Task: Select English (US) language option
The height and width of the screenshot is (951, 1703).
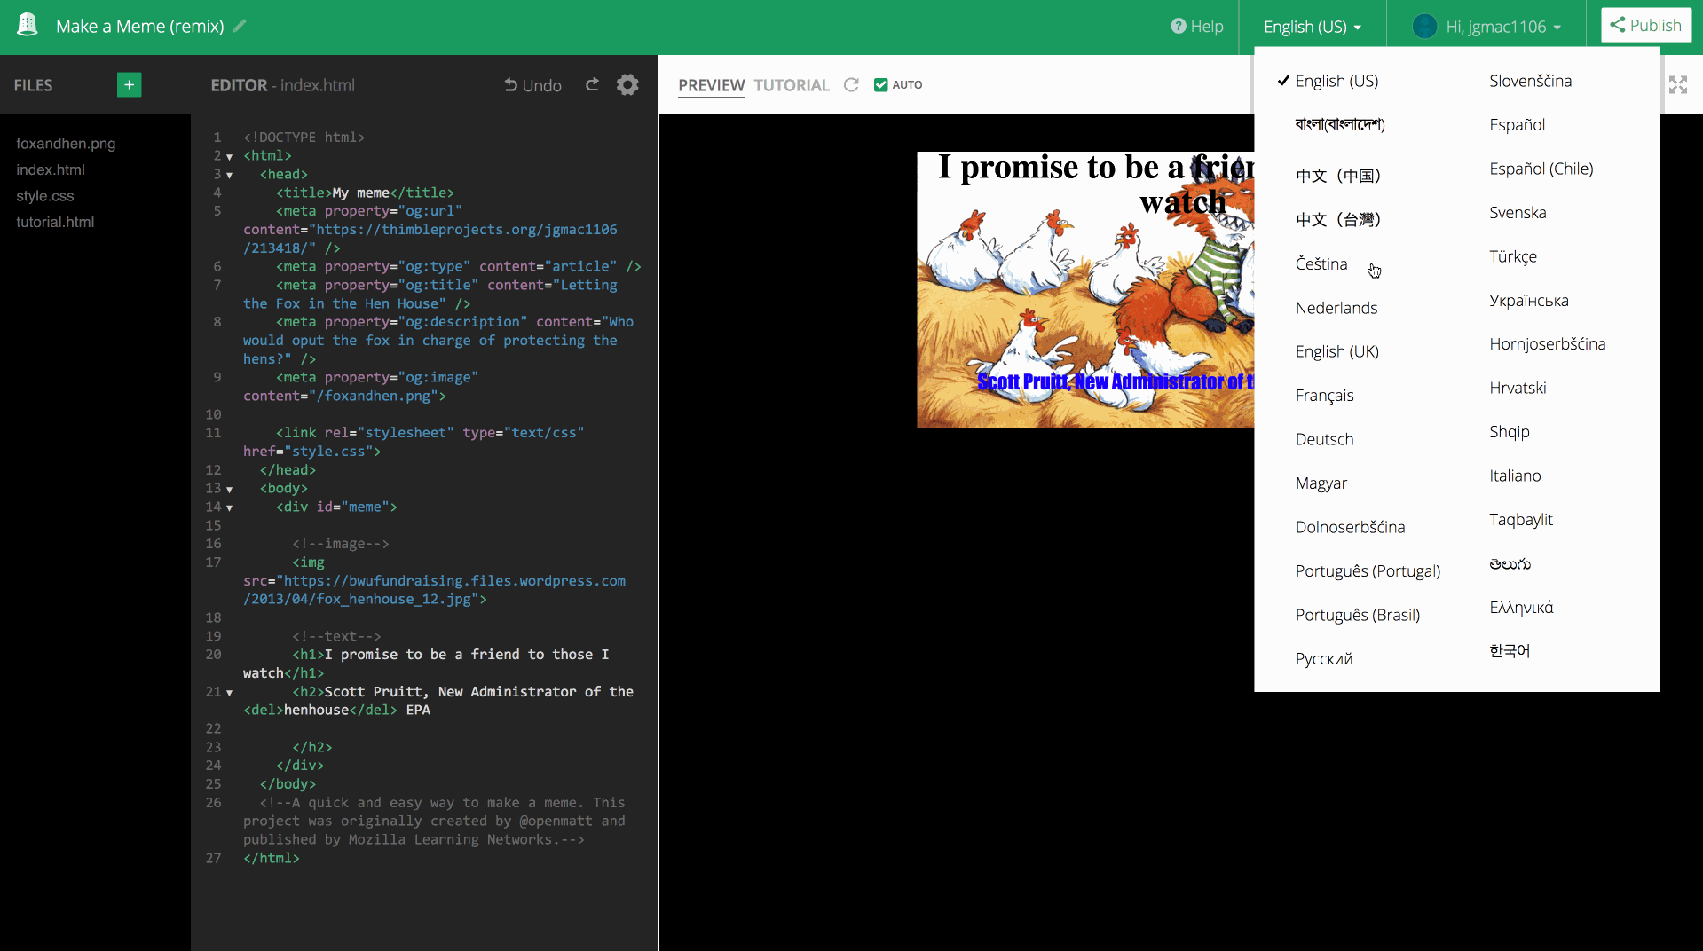Action: pyautogui.click(x=1336, y=81)
